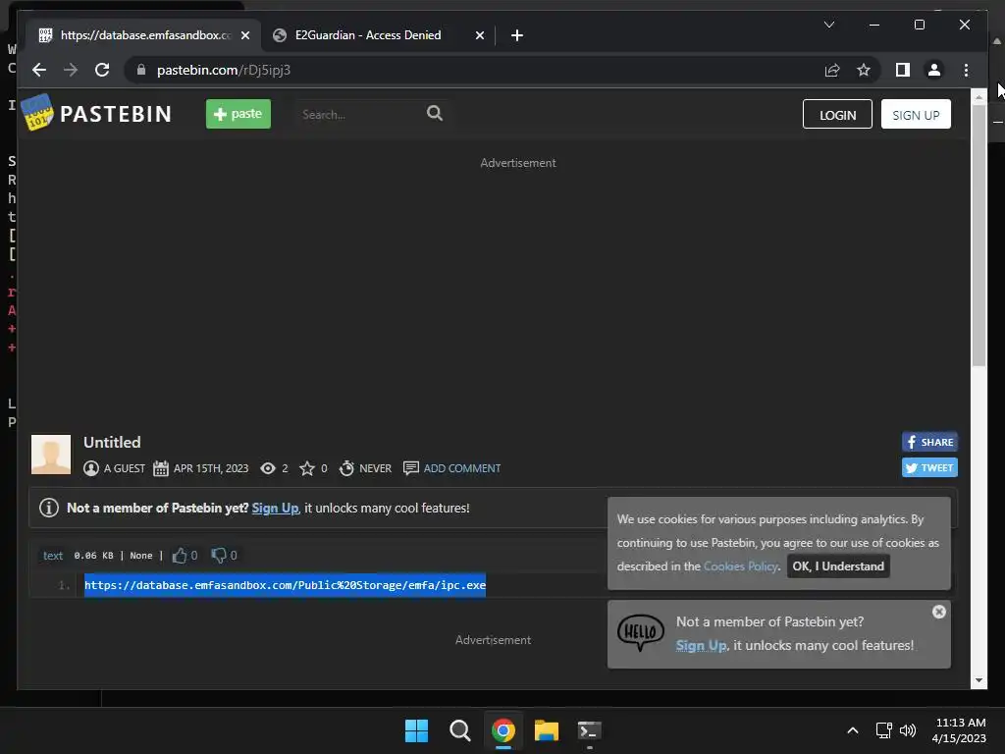Screen dimensions: 1005x754
Task: Click the 'text' syntax label
Action: click(53, 556)
